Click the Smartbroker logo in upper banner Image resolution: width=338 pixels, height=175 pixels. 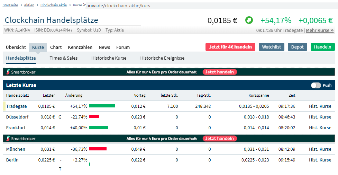click(x=21, y=72)
